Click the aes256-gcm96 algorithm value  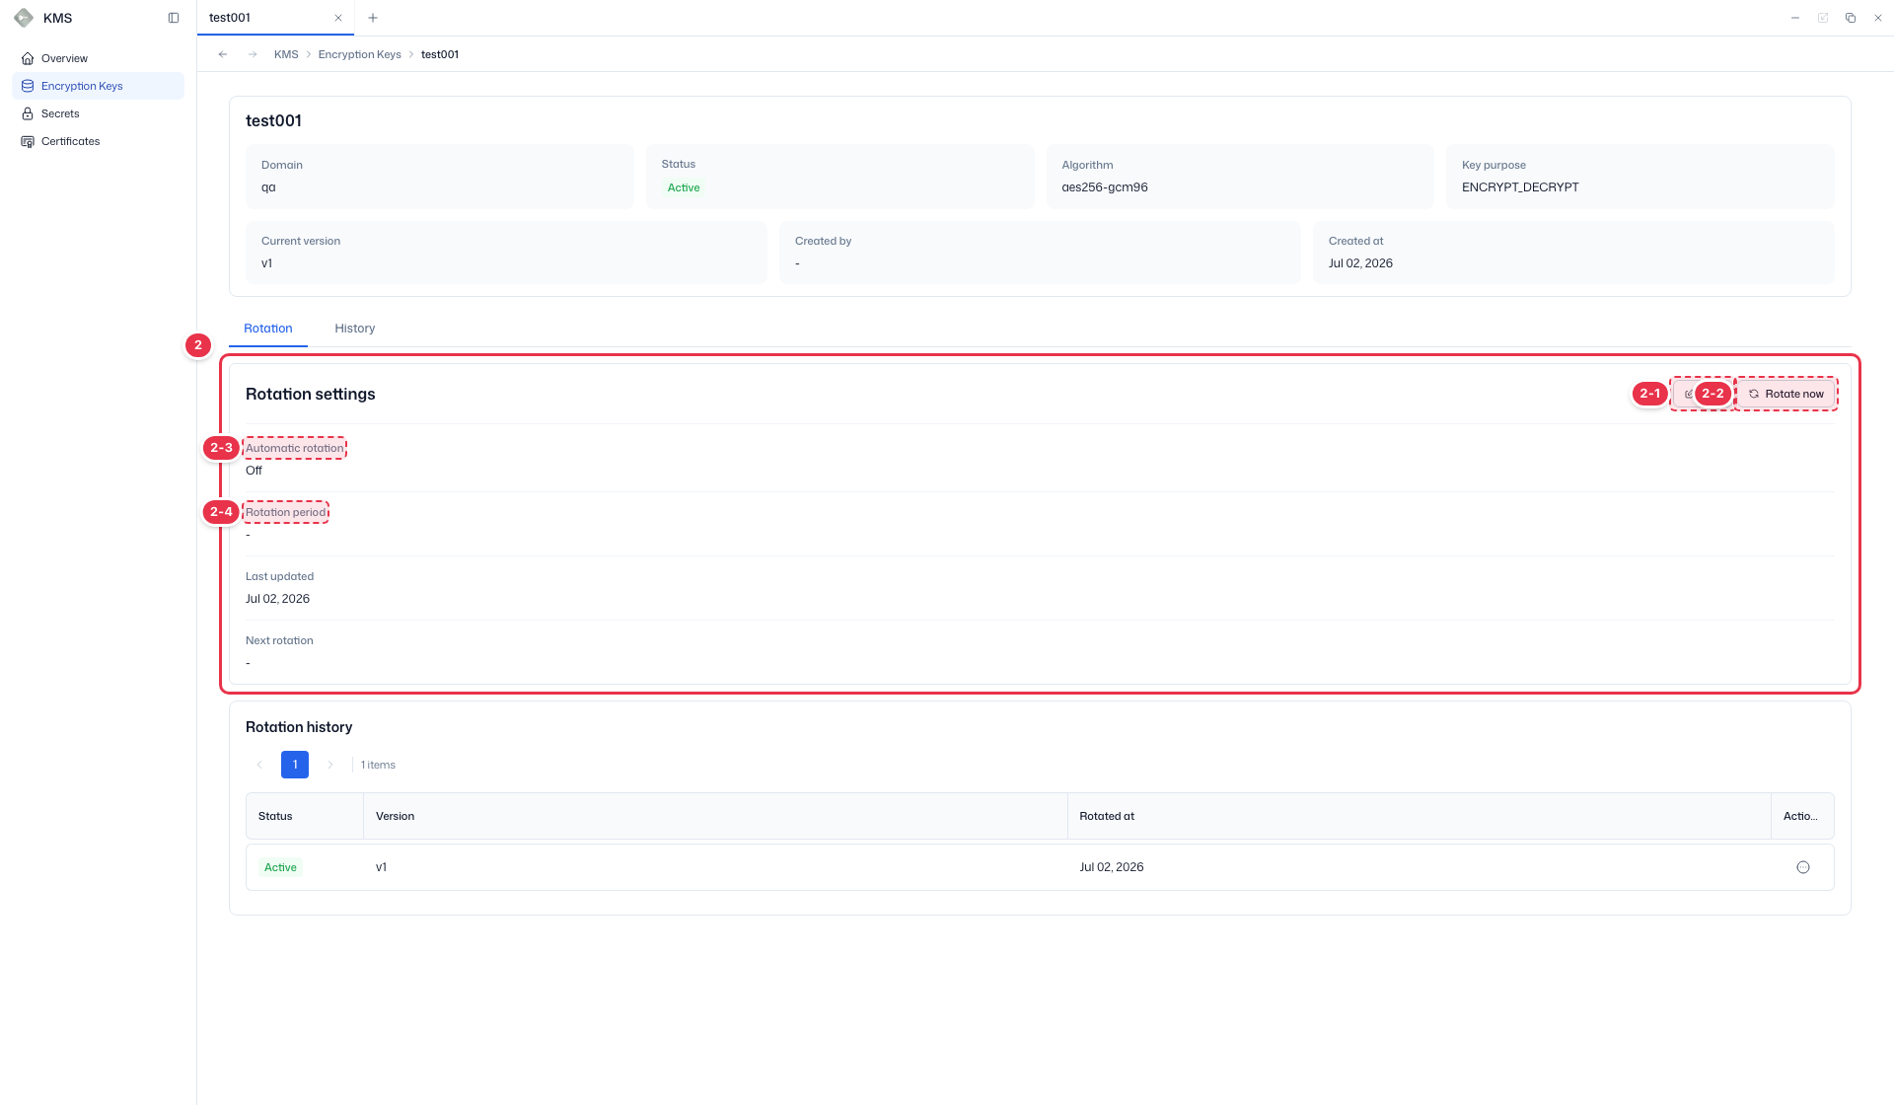pos(1105,187)
